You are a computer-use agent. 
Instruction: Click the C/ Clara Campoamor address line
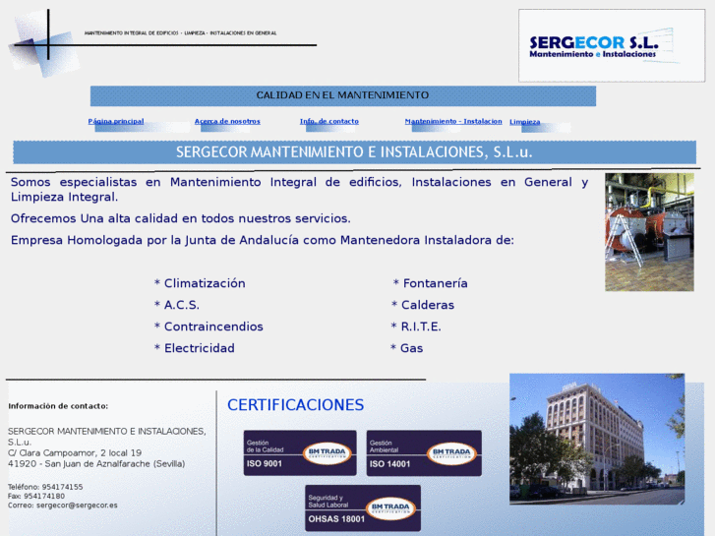pyautogui.click(x=75, y=453)
